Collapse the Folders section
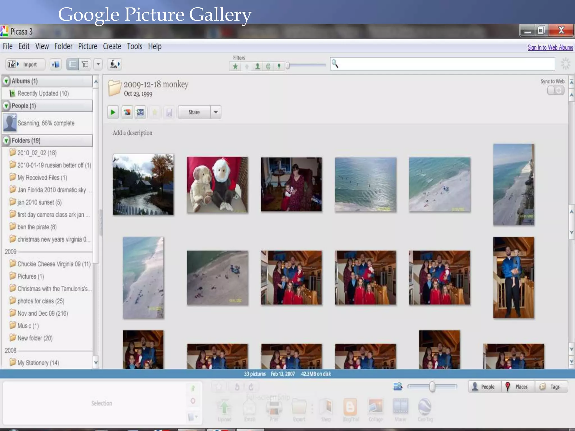Screen dimensions: 575x431 pyautogui.click(x=6, y=141)
